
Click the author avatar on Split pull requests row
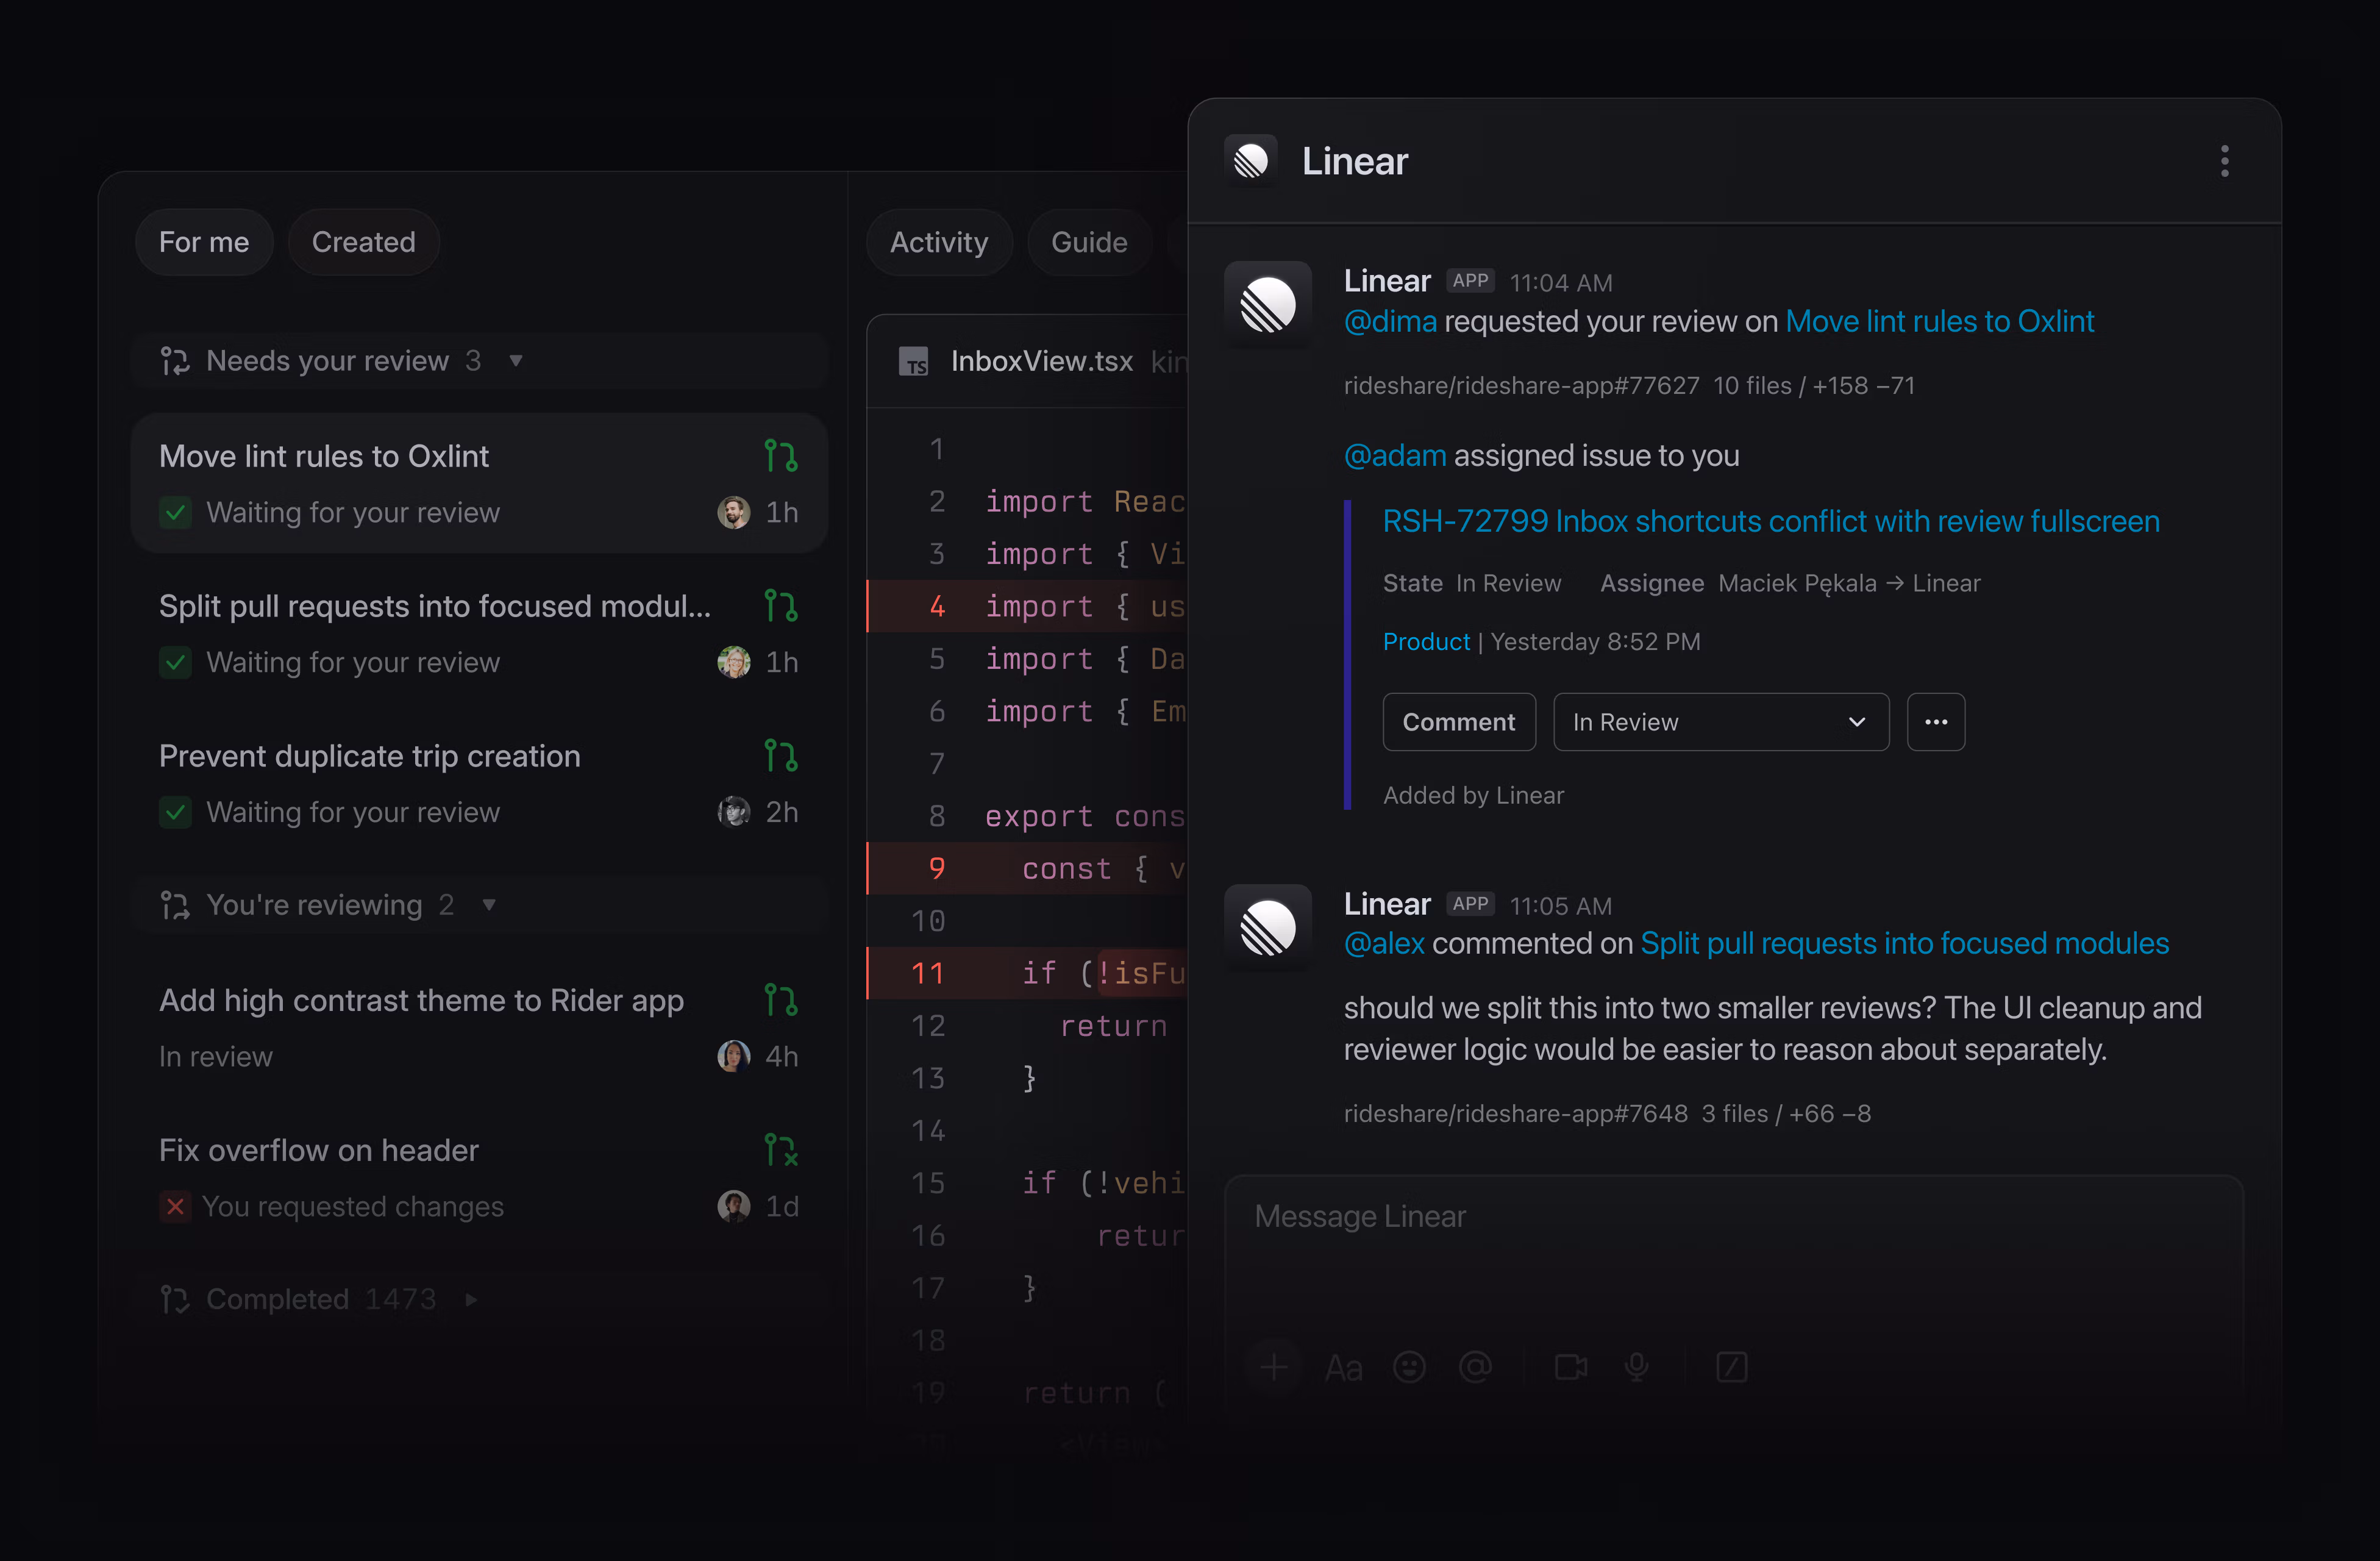733,662
